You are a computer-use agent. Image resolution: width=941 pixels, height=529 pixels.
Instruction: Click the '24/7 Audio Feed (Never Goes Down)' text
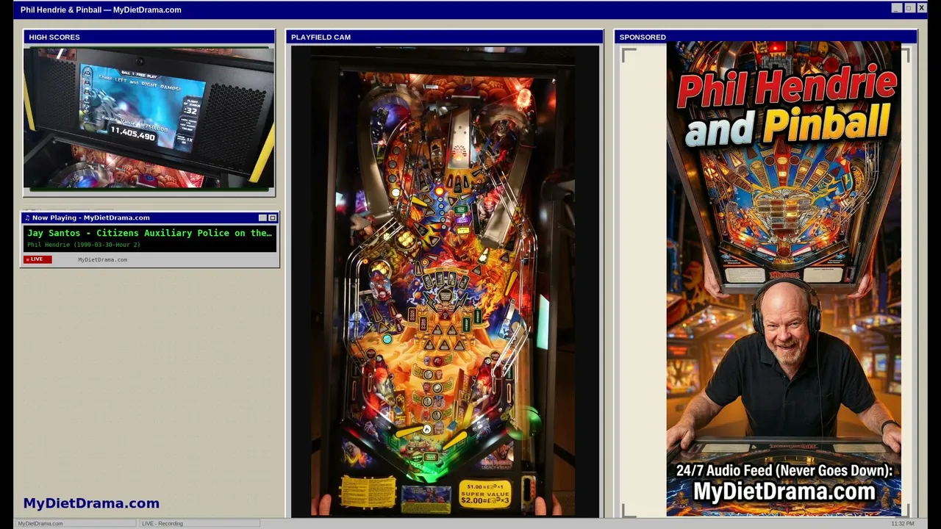tap(784, 470)
